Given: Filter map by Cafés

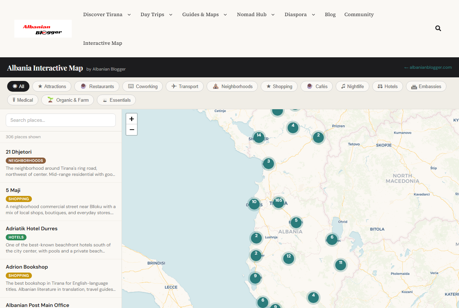Looking at the screenshot, I should click(317, 86).
